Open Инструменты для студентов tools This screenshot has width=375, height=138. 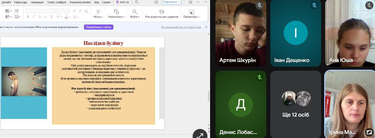coord(161,14)
